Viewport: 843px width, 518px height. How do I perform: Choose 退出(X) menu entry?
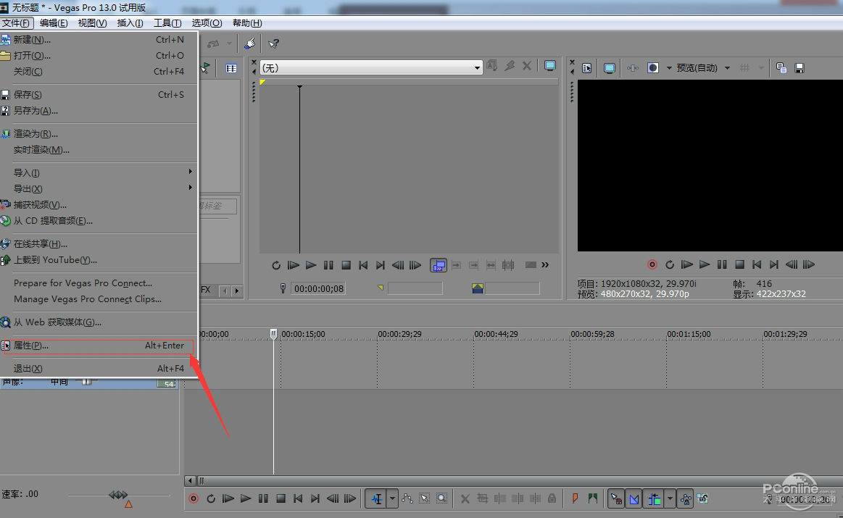(x=99, y=369)
